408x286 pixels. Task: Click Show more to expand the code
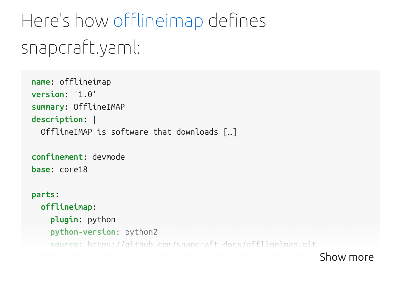click(x=347, y=257)
